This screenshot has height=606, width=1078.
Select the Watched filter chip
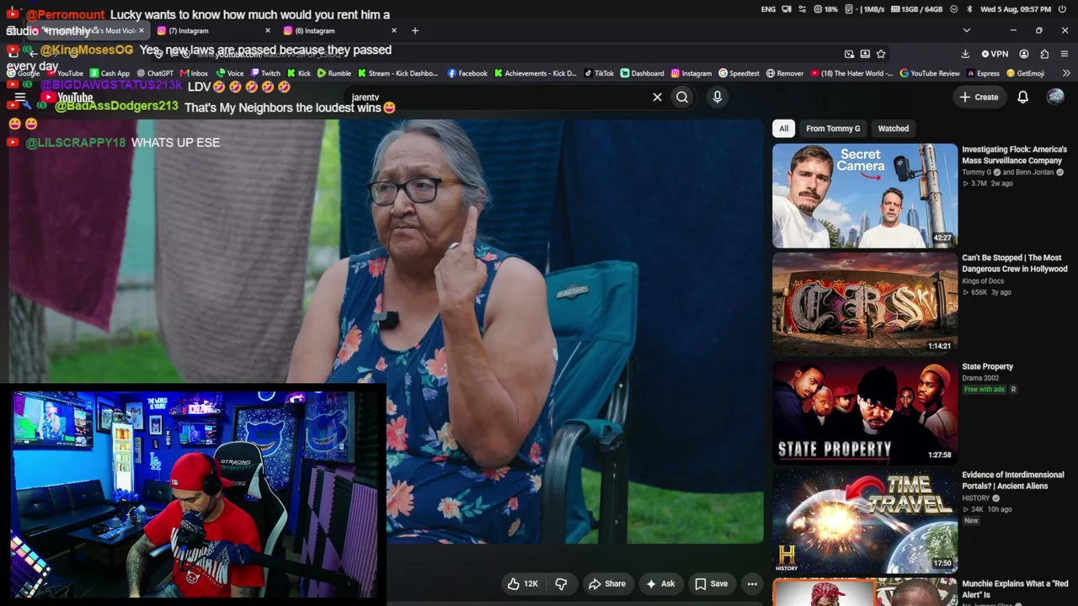[x=894, y=129]
